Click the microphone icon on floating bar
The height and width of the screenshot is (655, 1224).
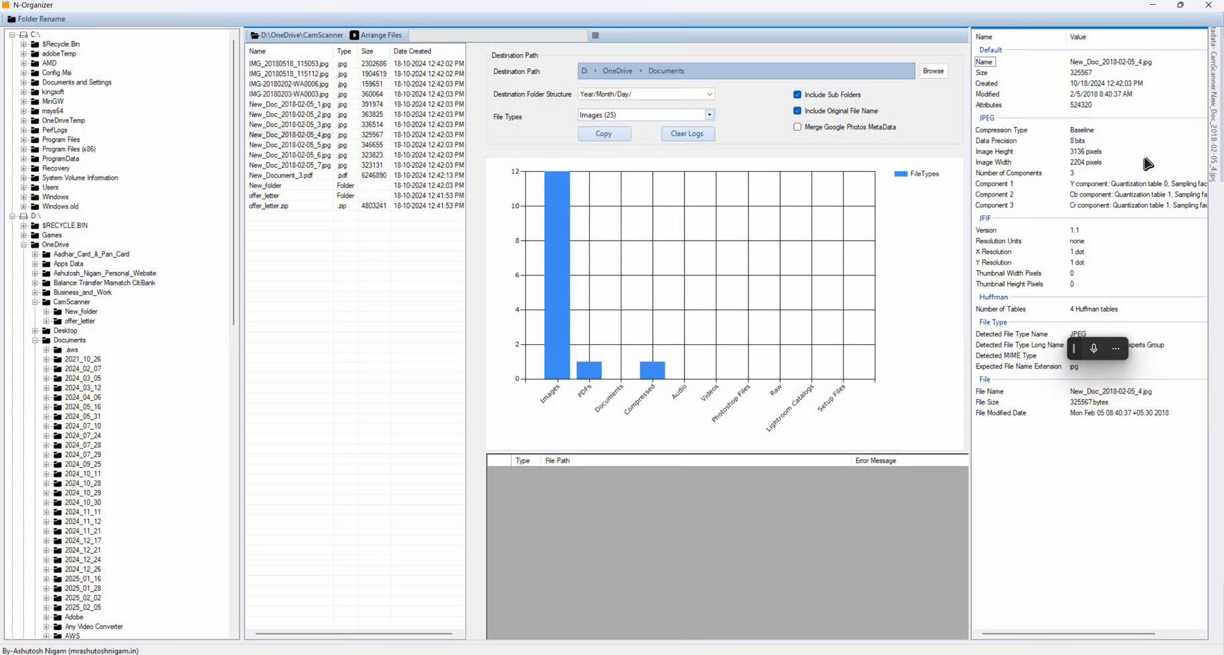(x=1094, y=348)
